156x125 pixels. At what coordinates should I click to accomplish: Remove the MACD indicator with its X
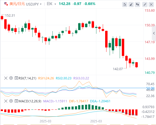tap(6, 101)
